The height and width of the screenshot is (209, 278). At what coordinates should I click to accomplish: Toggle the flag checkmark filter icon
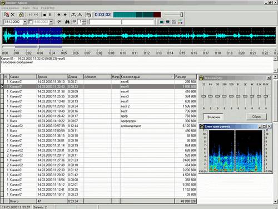pyautogui.click(x=75, y=22)
